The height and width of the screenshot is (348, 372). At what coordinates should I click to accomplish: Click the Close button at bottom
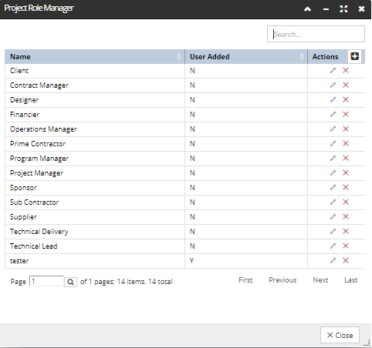click(x=340, y=335)
